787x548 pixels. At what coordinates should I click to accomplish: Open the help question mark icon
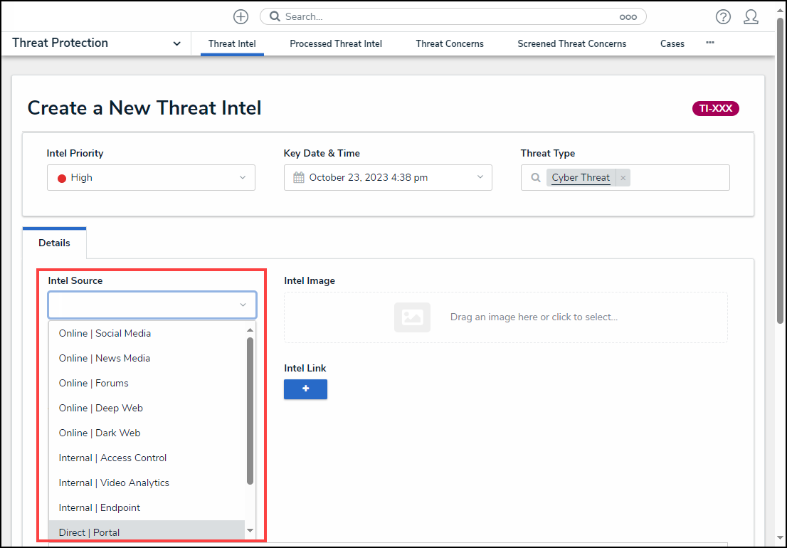coord(723,17)
